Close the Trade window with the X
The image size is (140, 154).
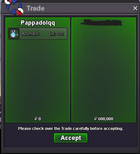135,8
